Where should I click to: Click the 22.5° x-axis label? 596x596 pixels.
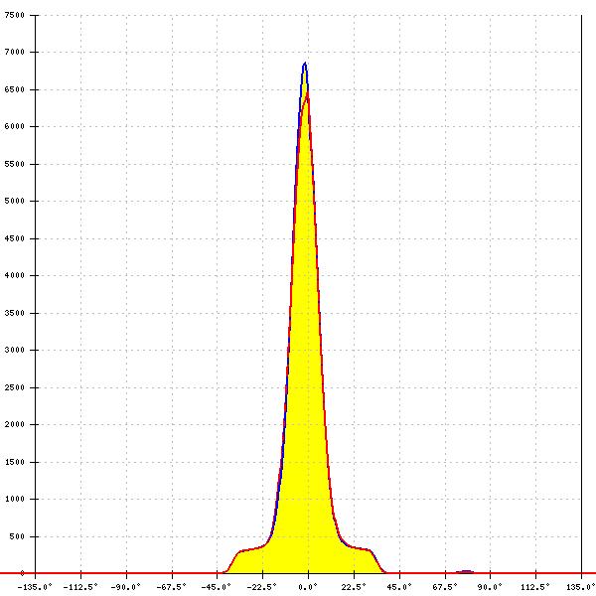pyautogui.click(x=354, y=587)
